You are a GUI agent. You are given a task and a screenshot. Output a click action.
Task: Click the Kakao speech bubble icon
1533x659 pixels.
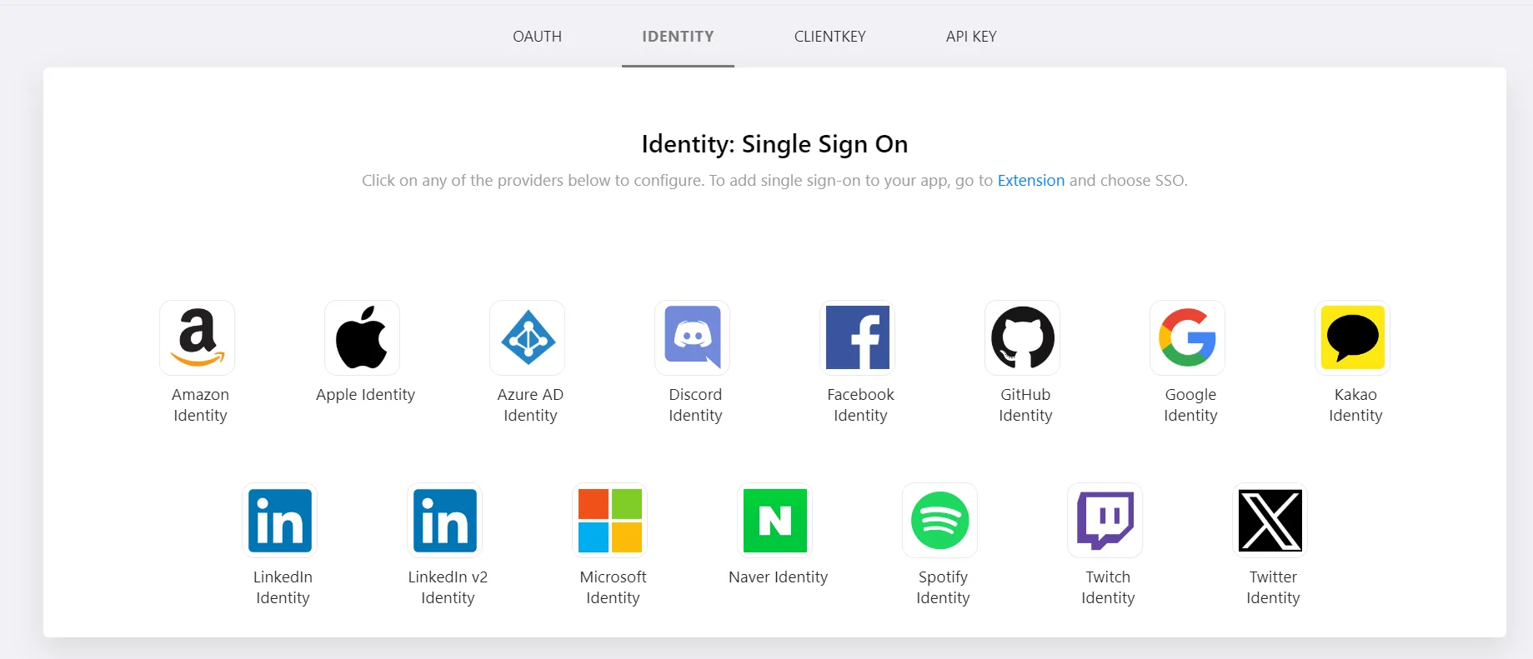coord(1353,337)
